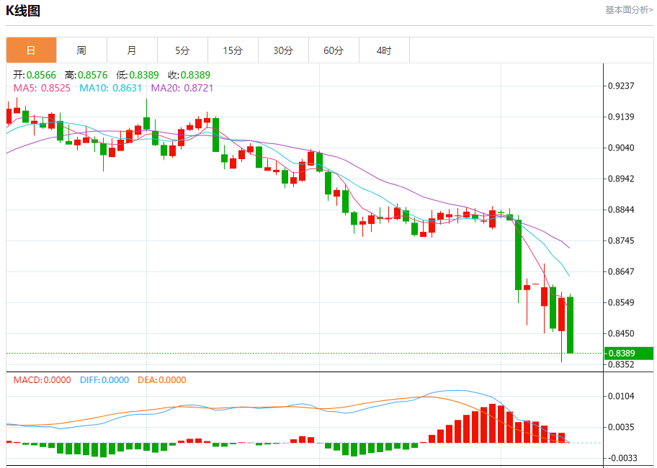
Task: Click the 0.8745 price axis label
Action: [621, 240]
